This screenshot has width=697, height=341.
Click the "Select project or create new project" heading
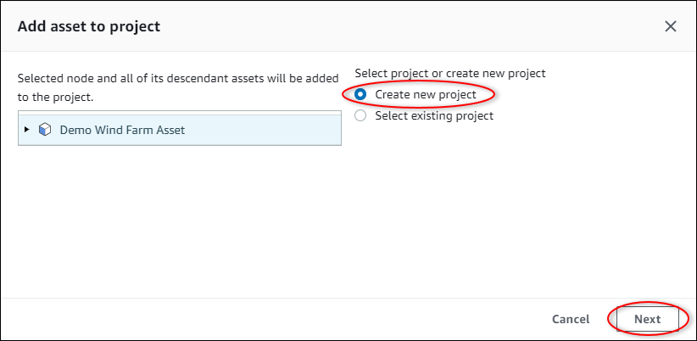tap(449, 74)
